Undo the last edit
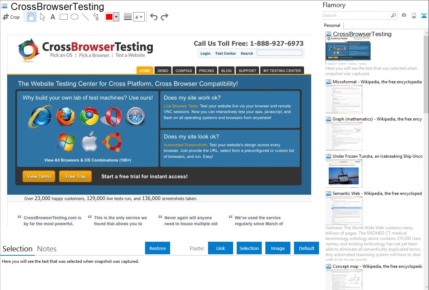 [x=154, y=17]
